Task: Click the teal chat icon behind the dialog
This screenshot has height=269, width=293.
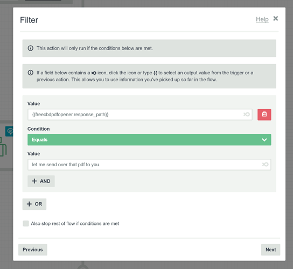Action: [9, 131]
